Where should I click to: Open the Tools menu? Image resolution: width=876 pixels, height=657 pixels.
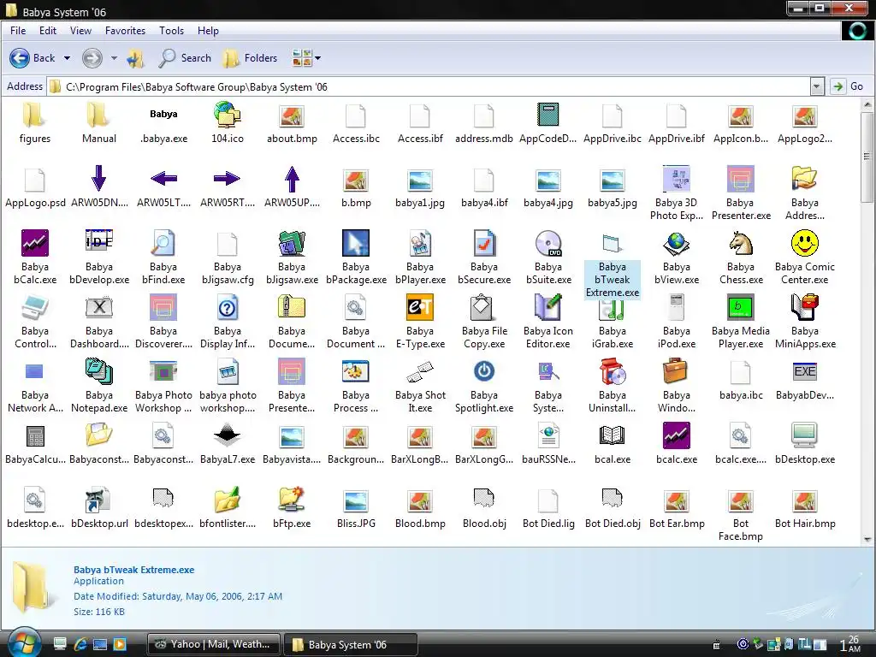pos(171,31)
